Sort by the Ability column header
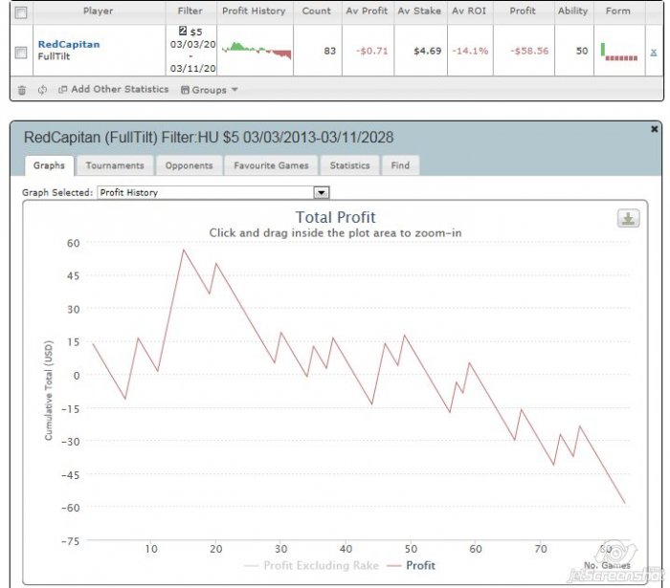The height and width of the screenshot is (588, 670). coord(572,11)
